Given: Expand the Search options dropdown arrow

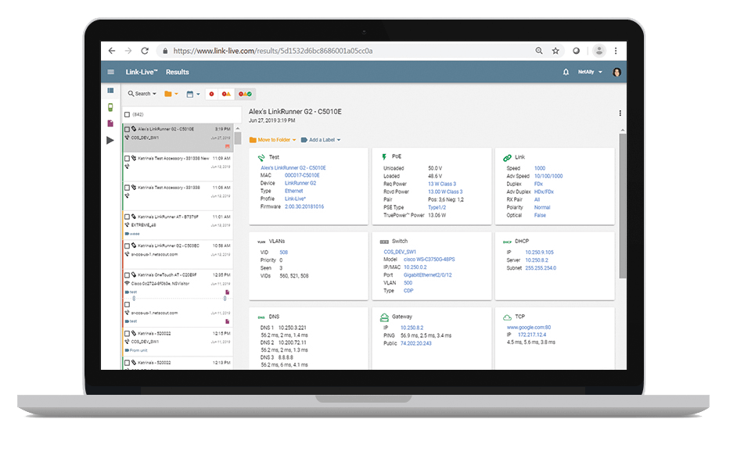Looking at the screenshot, I should click(x=154, y=94).
